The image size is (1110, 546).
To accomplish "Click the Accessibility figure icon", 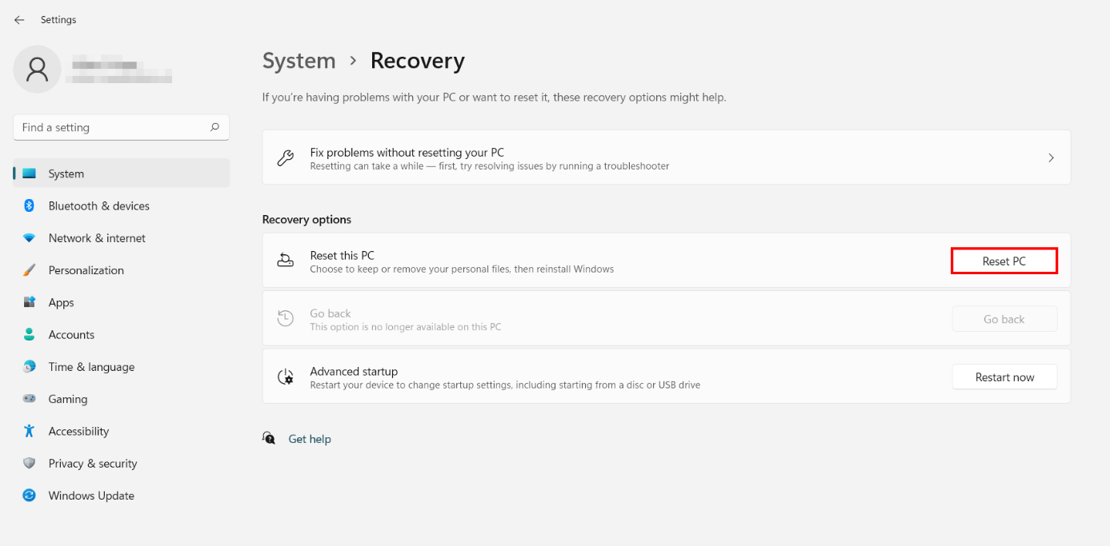I will tap(30, 431).
